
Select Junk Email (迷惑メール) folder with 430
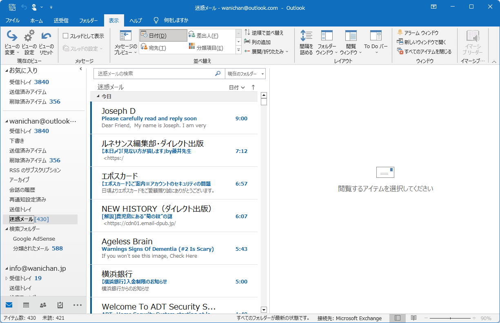(40, 219)
